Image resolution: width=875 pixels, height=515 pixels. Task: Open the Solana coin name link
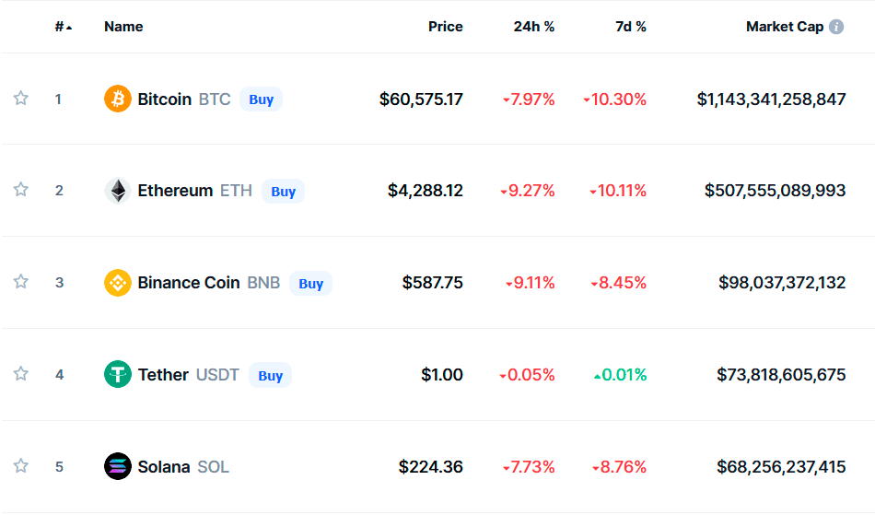tap(164, 467)
